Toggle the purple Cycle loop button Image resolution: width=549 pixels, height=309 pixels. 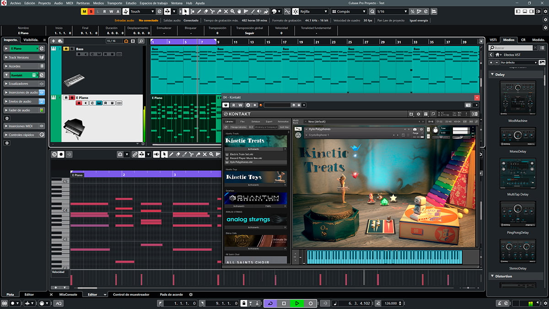coord(270,303)
